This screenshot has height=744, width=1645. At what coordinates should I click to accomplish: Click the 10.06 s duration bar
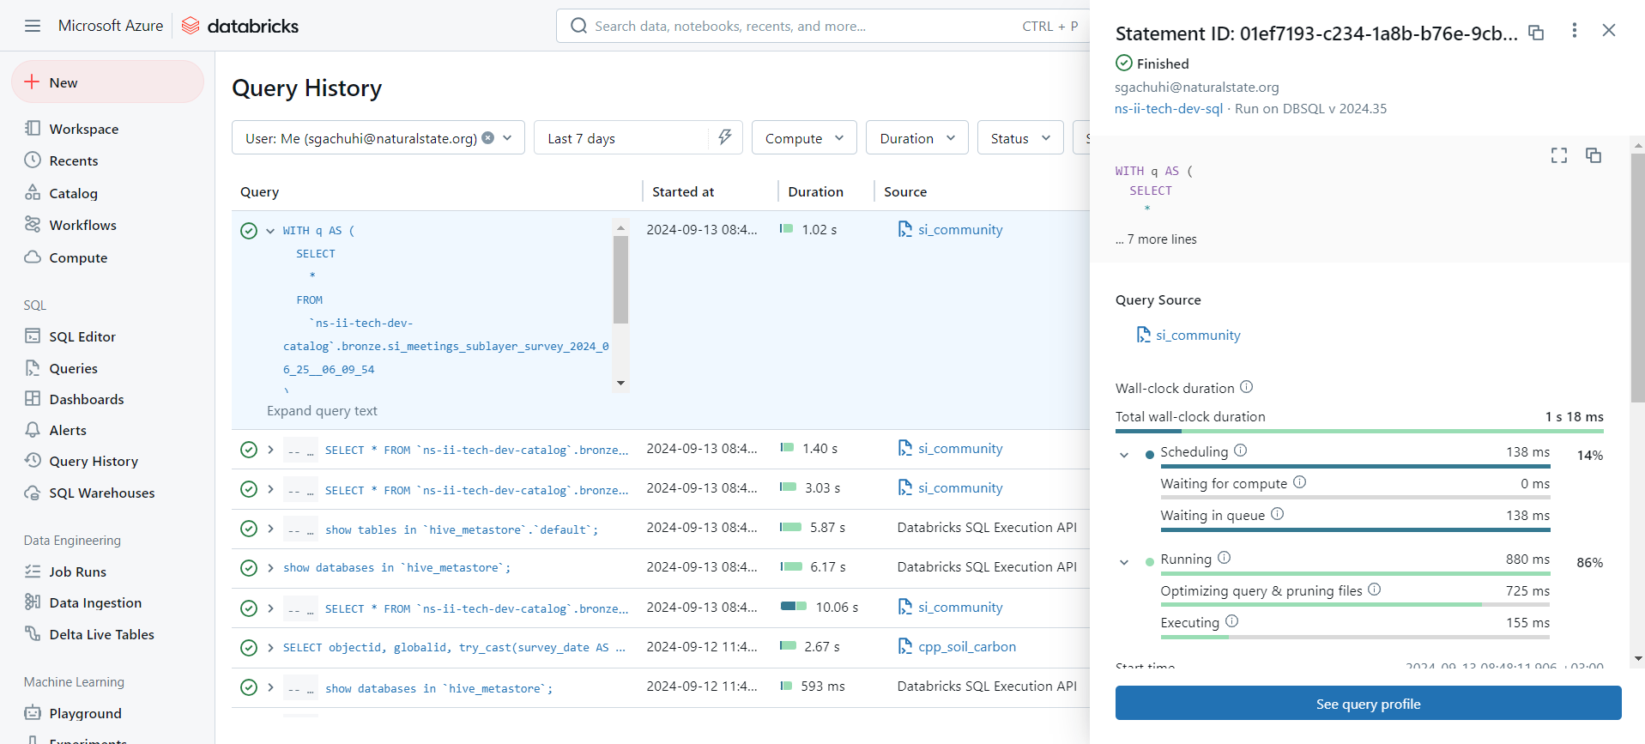(x=793, y=606)
